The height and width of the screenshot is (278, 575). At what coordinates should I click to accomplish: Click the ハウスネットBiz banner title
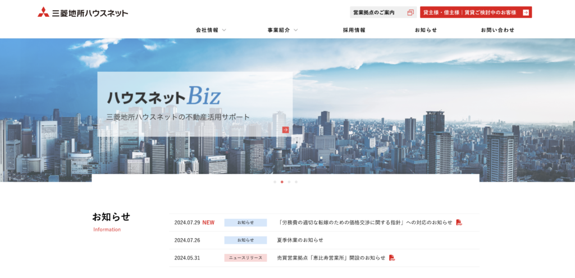[164, 96]
